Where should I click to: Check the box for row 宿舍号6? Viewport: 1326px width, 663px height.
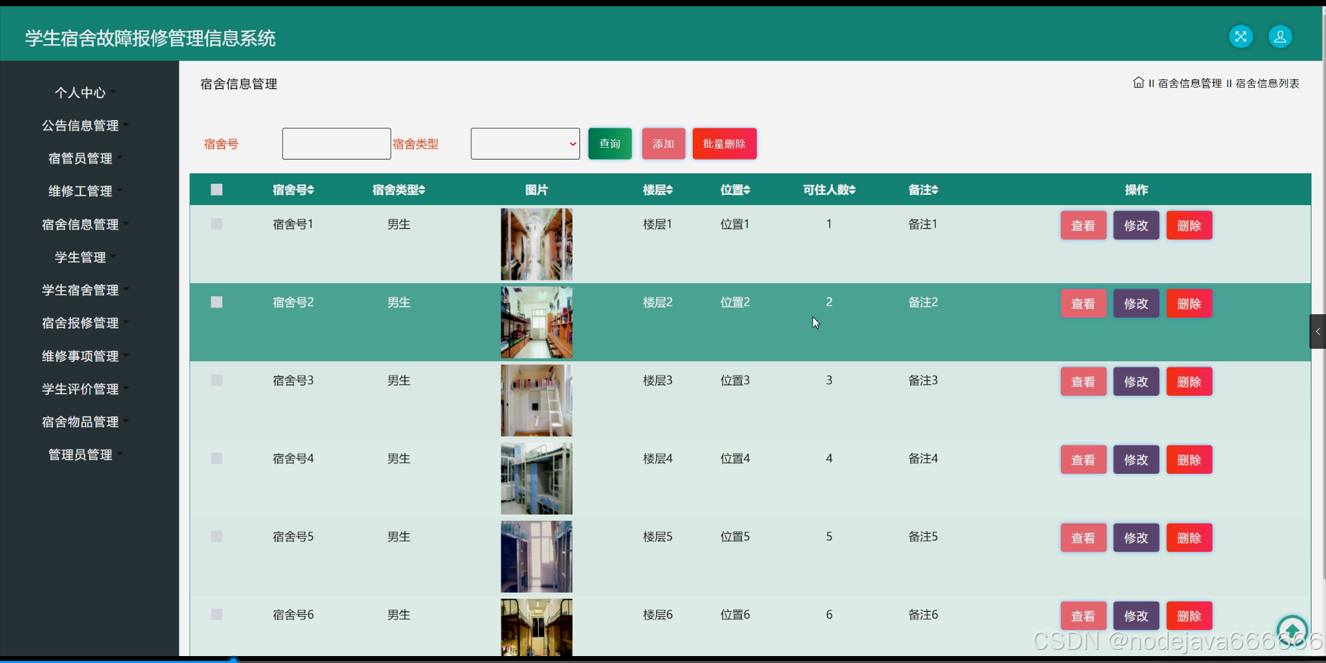point(216,614)
